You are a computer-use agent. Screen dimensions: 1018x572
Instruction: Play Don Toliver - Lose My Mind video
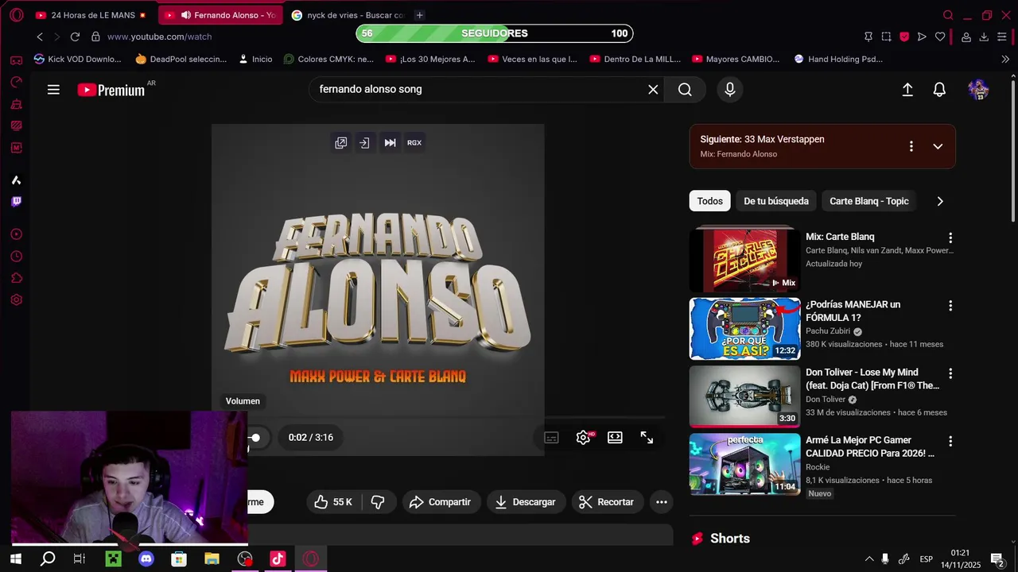744,396
